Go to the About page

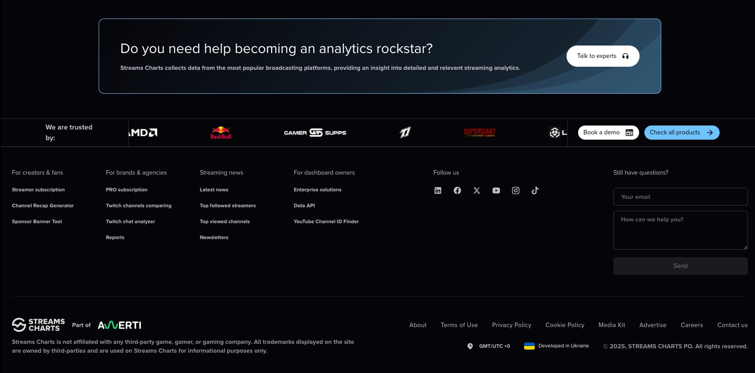pos(418,325)
